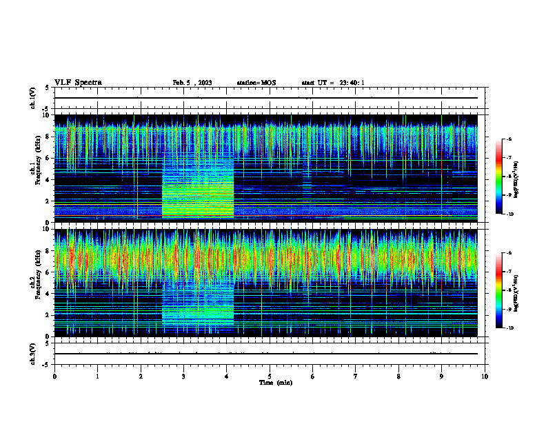
Task: Click the "3" tick on the time axis
Action: point(183,376)
